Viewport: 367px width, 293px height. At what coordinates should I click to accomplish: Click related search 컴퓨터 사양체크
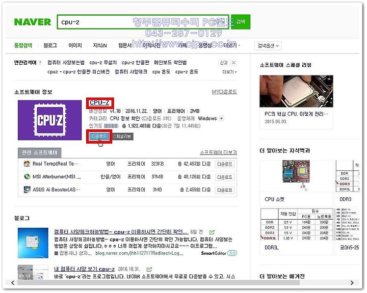131,72
